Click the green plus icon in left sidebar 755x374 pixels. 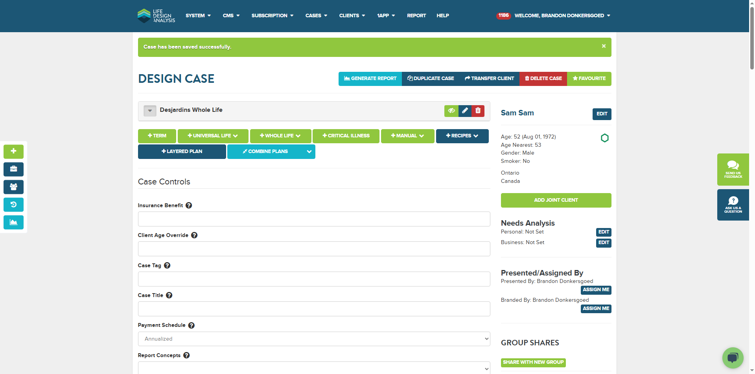(13, 151)
